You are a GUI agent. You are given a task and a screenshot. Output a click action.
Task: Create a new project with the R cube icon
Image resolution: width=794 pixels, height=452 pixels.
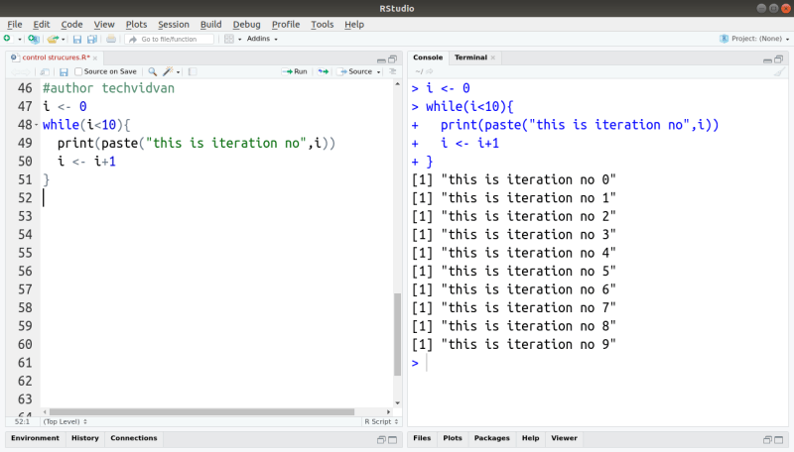pyautogui.click(x=34, y=39)
